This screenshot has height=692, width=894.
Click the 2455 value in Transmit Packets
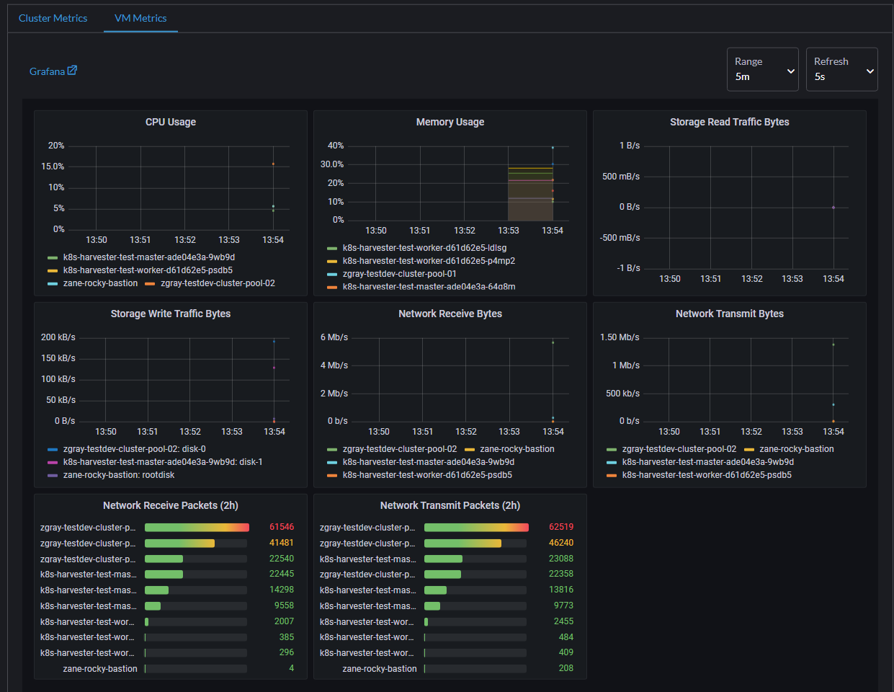tap(563, 621)
